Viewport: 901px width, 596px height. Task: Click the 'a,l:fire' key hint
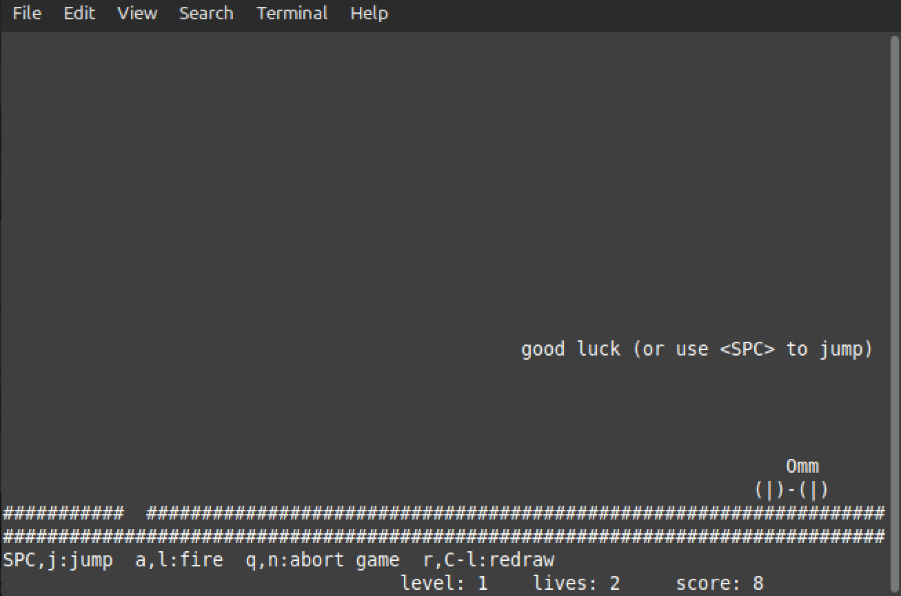pos(179,559)
